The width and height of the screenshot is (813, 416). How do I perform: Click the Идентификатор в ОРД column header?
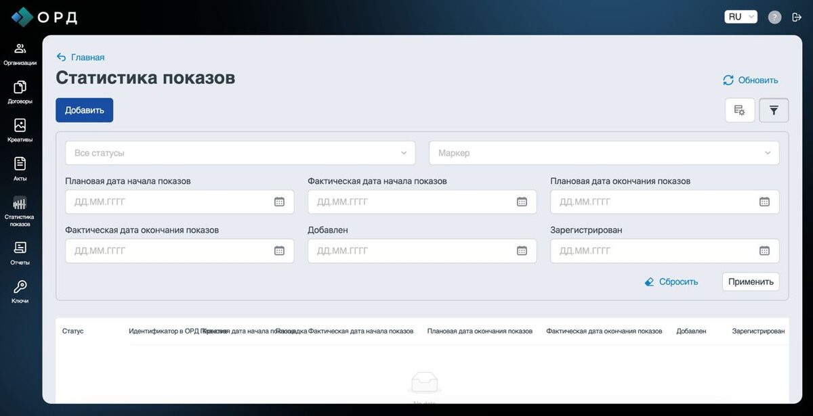[165, 331]
